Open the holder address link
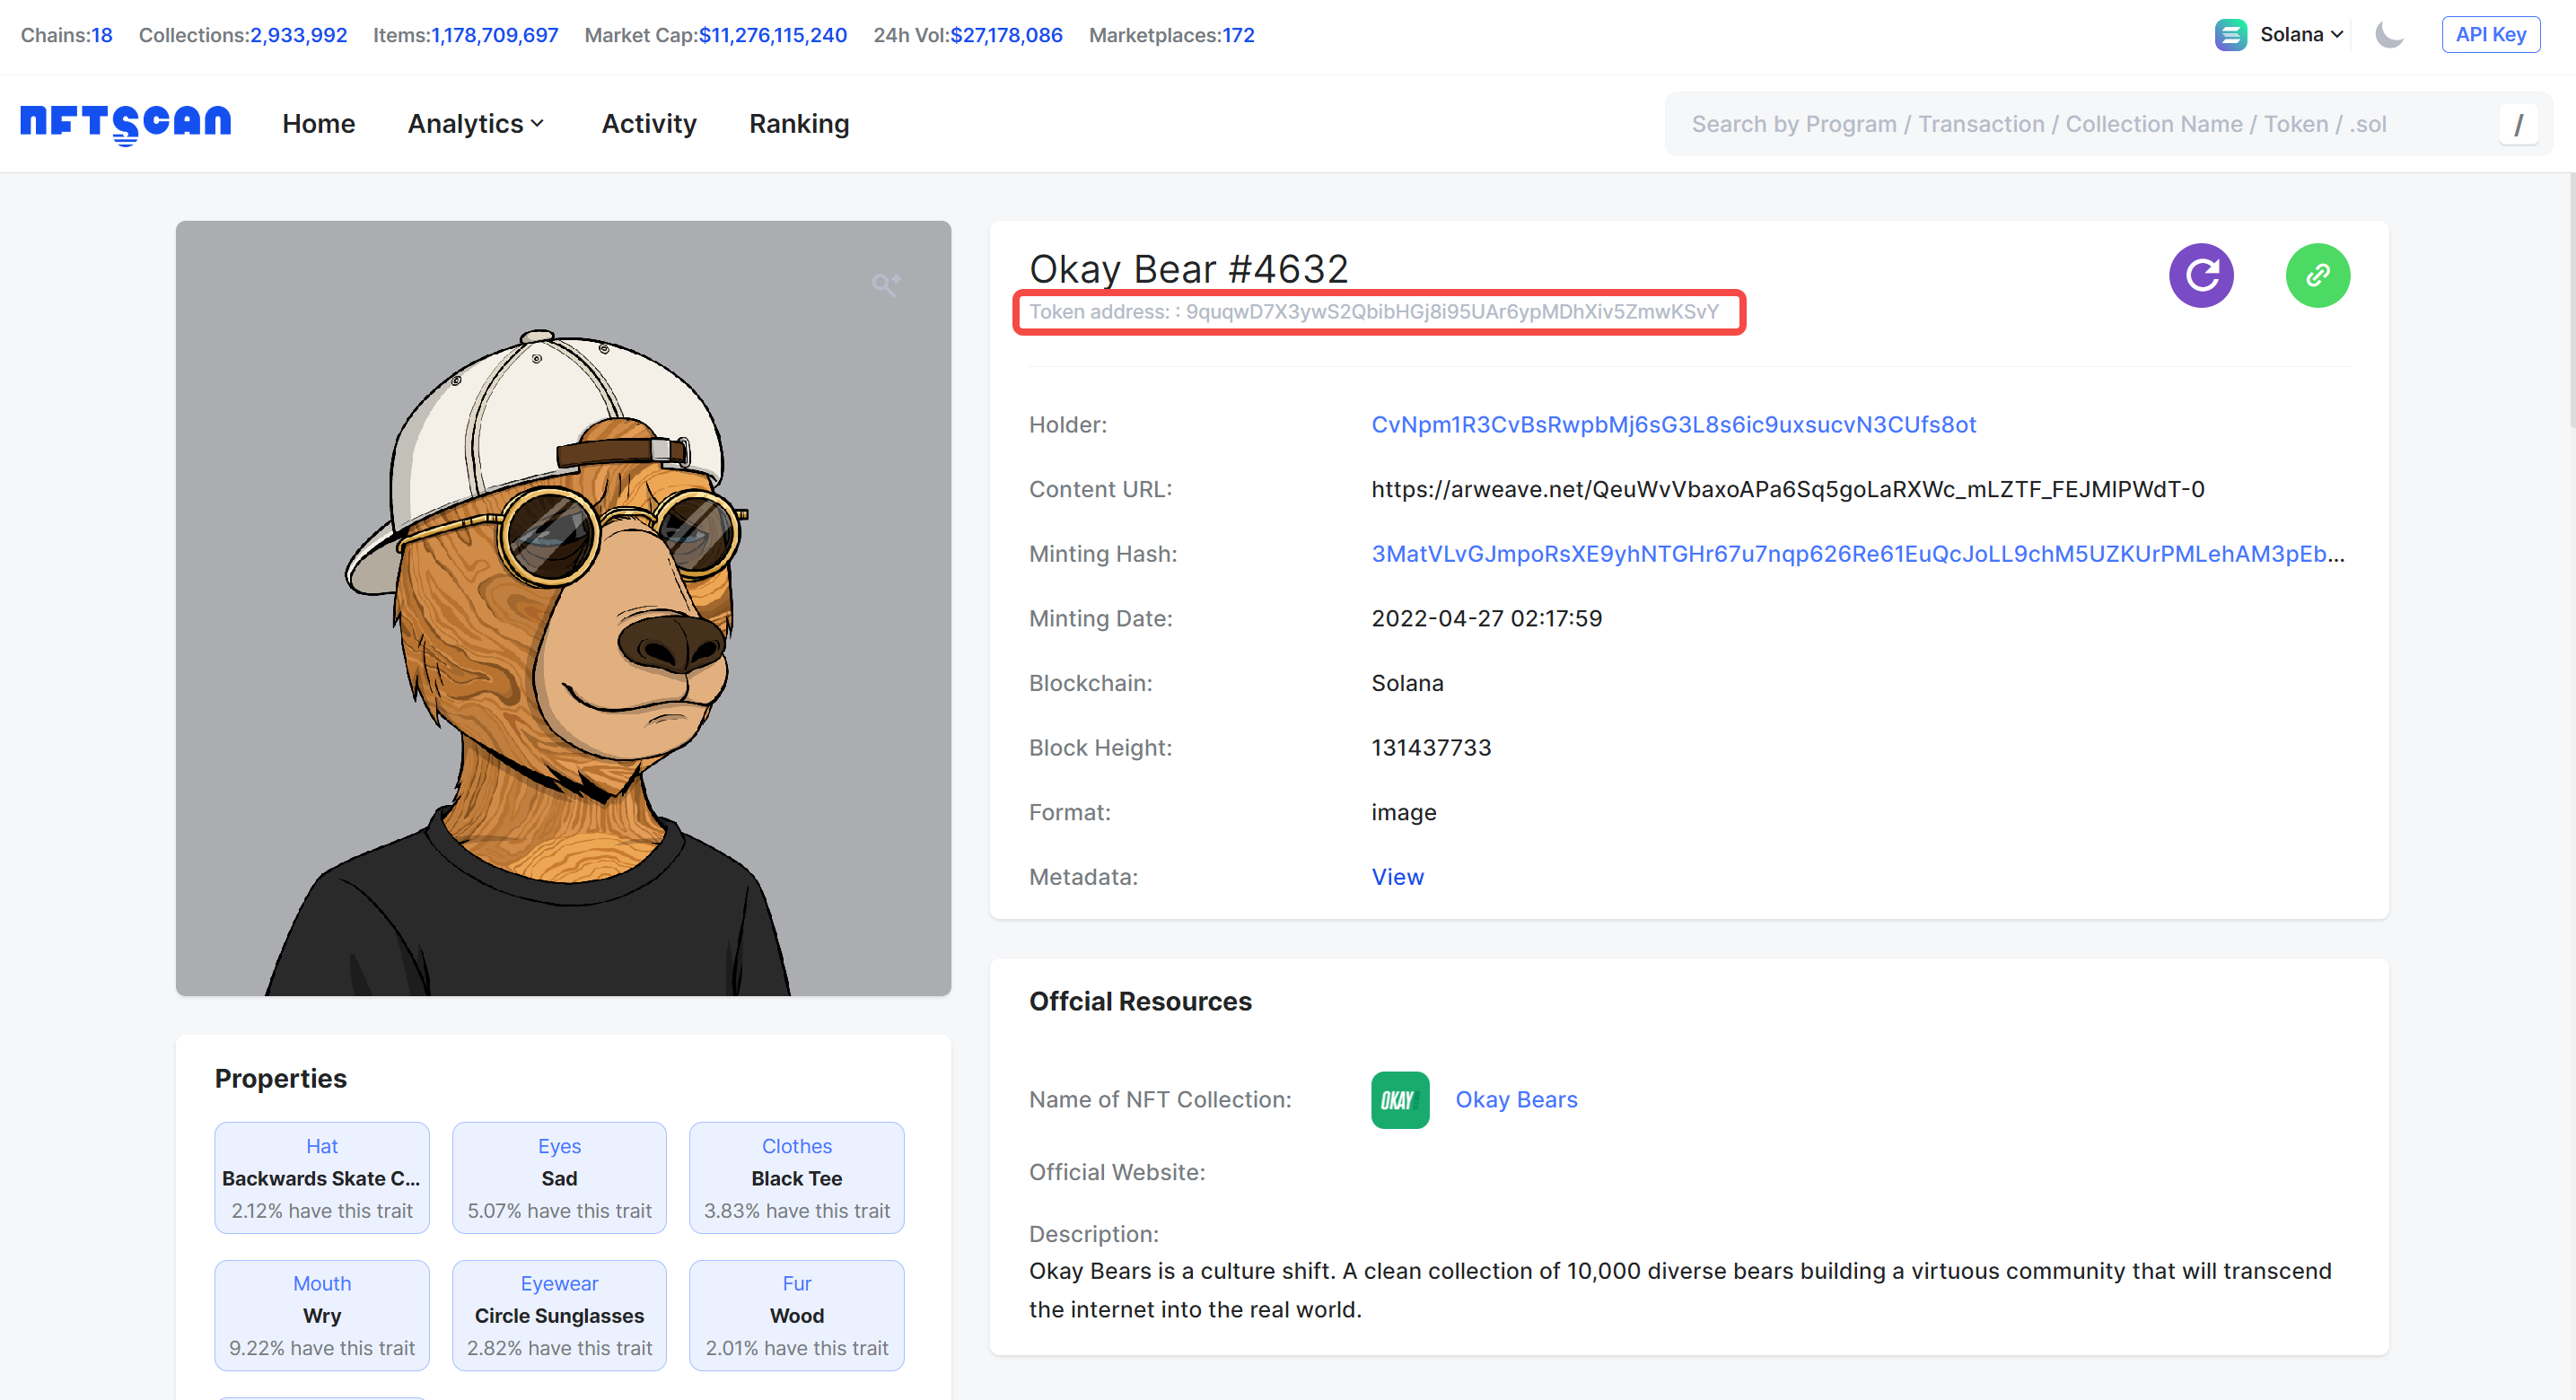 [1673, 424]
